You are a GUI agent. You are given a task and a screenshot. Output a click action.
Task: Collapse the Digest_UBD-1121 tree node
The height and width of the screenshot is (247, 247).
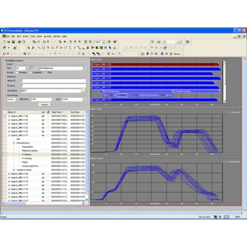pyautogui.click(x=9, y=135)
